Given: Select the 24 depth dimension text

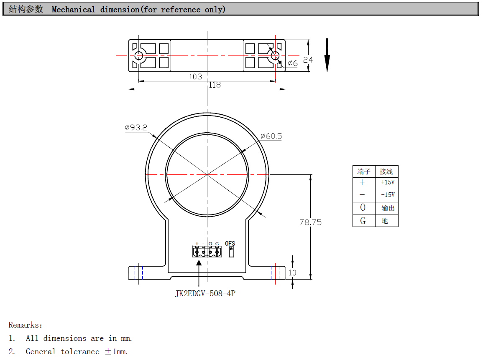Looking at the screenshot, I should click(x=308, y=60).
